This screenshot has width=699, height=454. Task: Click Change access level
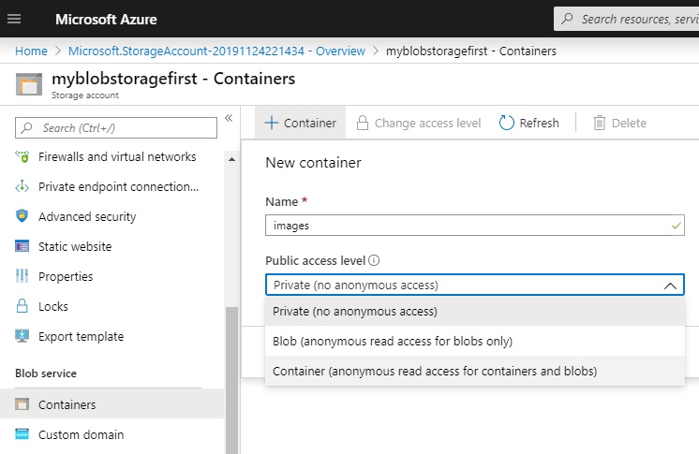[x=419, y=123]
